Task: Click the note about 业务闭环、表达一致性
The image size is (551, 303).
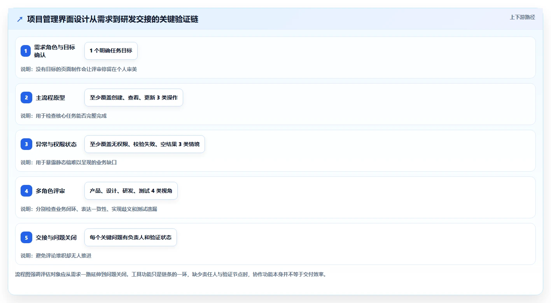Action: pos(89,209)
